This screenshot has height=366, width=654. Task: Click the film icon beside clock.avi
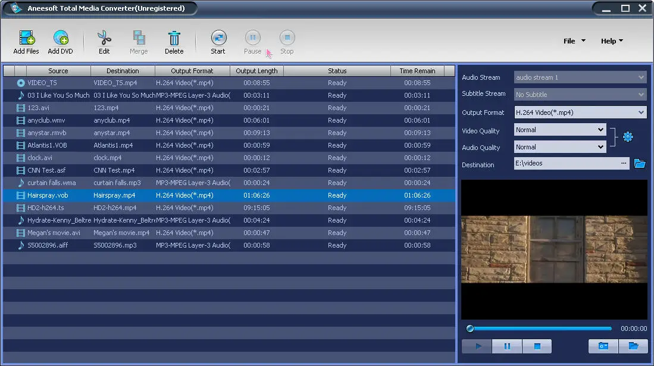coord(20,158)
